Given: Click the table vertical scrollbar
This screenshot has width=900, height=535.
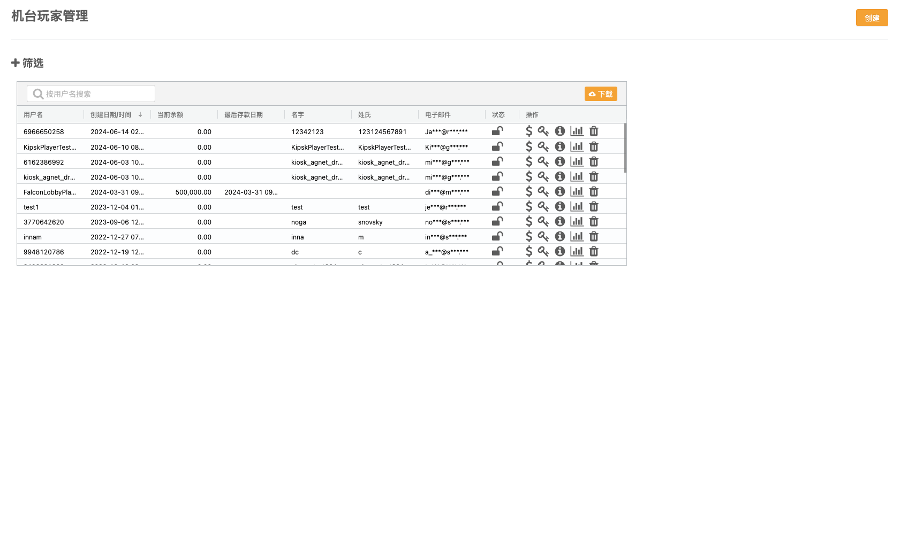Looking at the screenshot, I should coord(625,148).
